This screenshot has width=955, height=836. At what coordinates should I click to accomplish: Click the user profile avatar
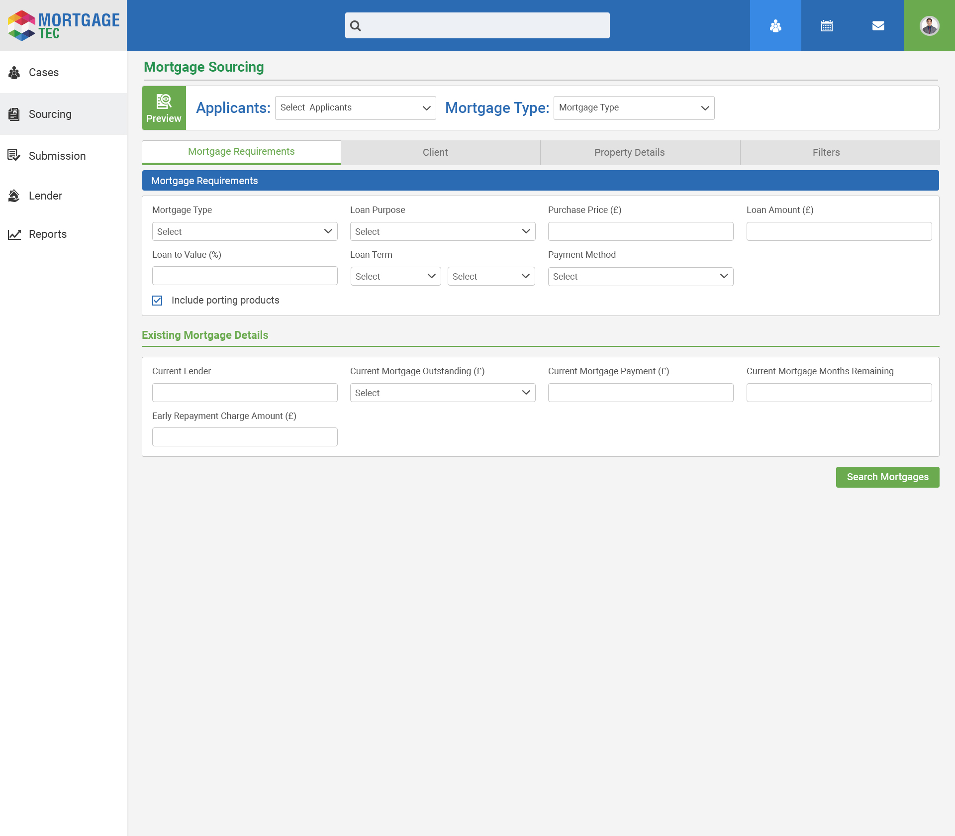(929, 26)
